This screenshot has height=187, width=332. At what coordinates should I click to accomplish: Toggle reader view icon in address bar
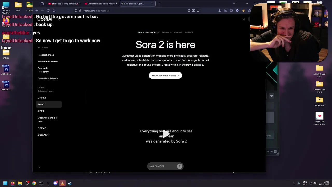coord(189,11)
